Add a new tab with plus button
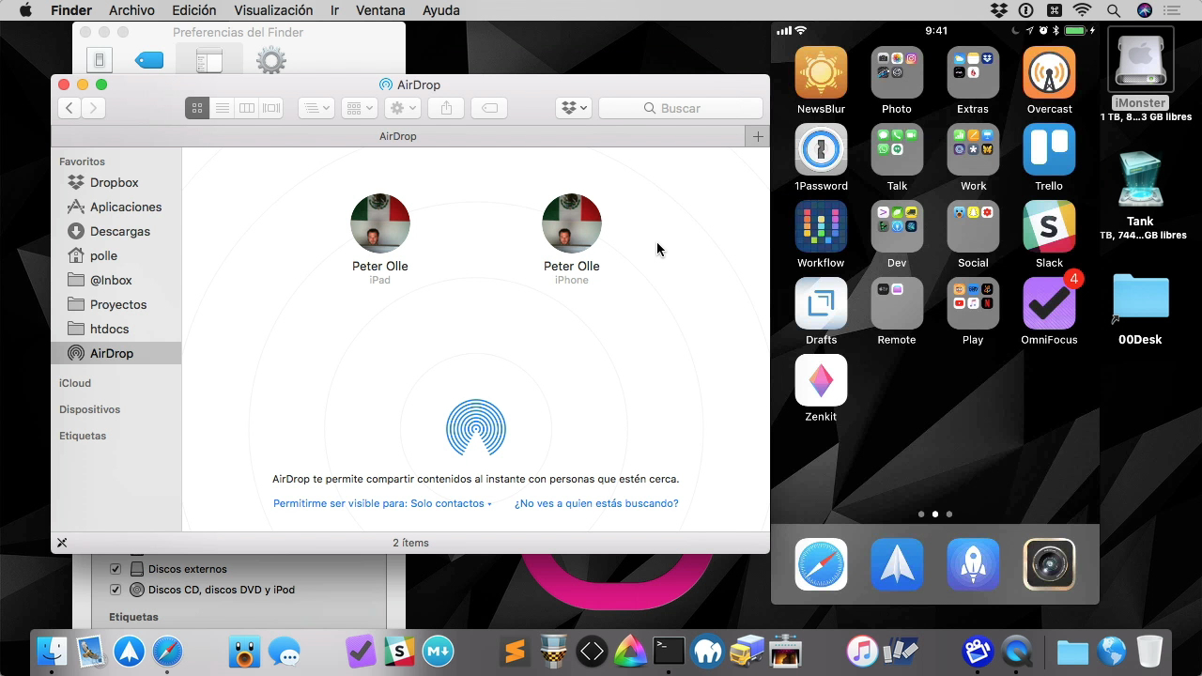This screenshot has width=1202, height=676. [x=758, y=136]
